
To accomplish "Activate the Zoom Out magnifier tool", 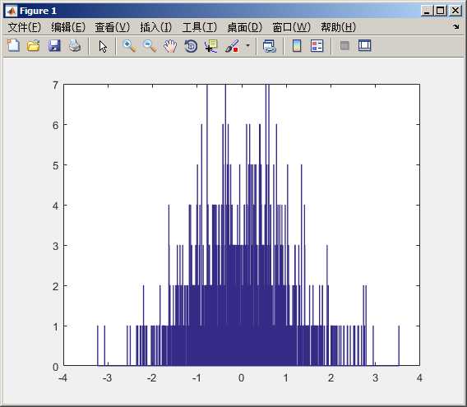I will coord(150,46).
